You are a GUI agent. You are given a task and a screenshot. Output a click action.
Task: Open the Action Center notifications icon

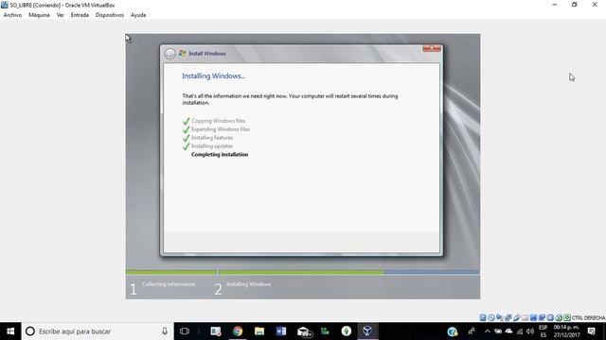pyautogui.click(x=591, y=331)
